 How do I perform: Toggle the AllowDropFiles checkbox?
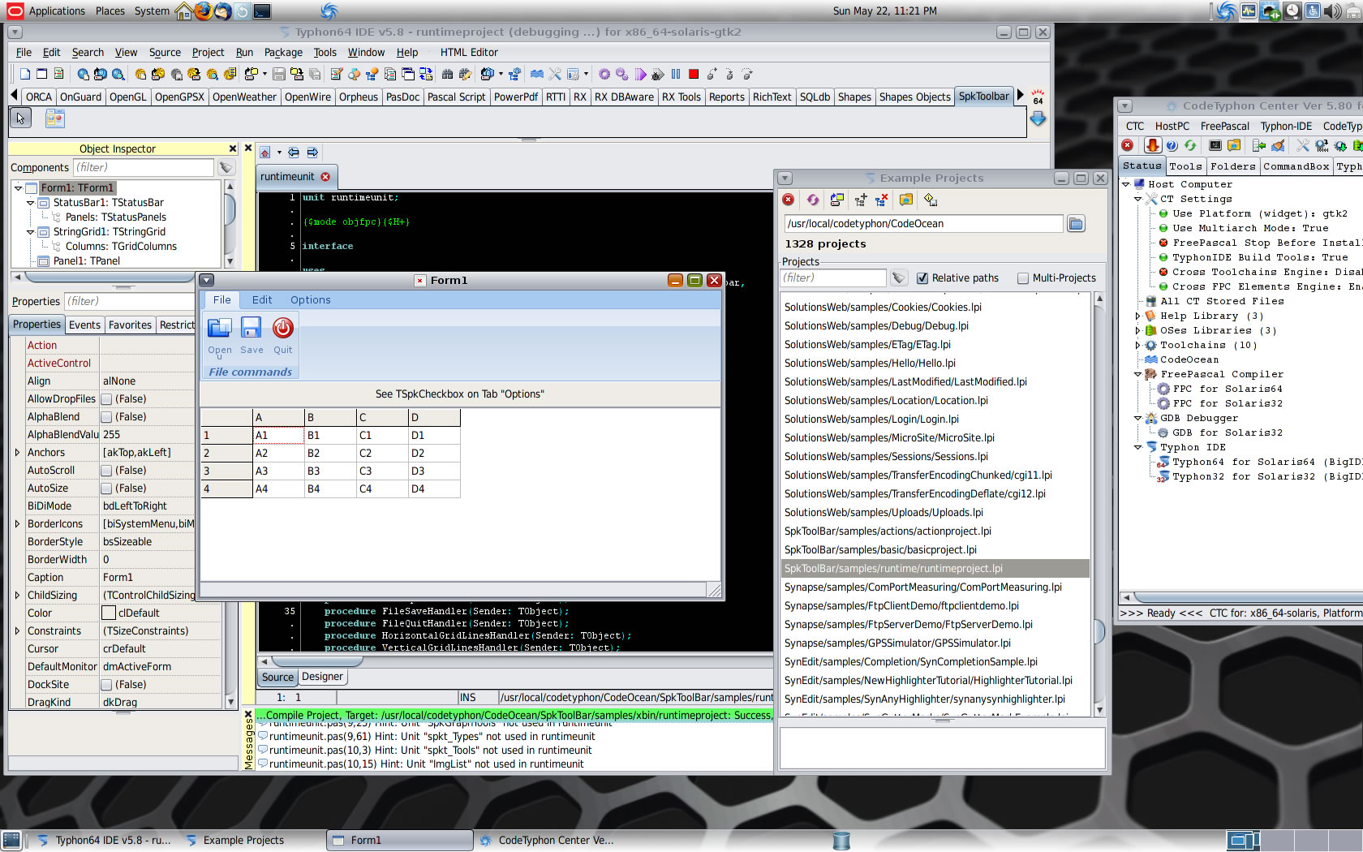tap(106, 399)
